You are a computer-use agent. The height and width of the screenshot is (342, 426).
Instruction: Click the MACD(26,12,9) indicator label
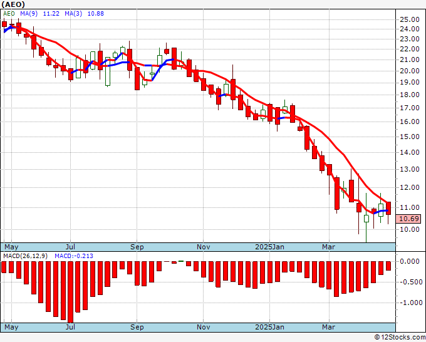[26, 256]
